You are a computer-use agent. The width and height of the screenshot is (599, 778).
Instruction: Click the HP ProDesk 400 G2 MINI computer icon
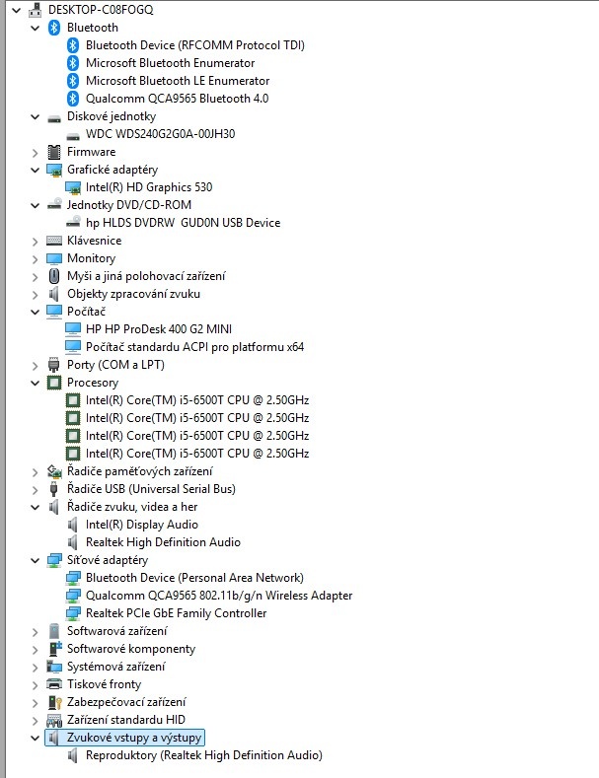click(73, 329)
